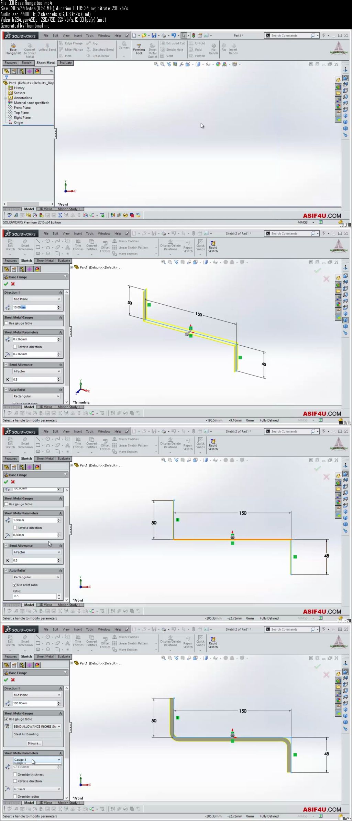Choose the Simple Hole tool
Viewport: 352px width, 821px height.
tap(172, 50)
